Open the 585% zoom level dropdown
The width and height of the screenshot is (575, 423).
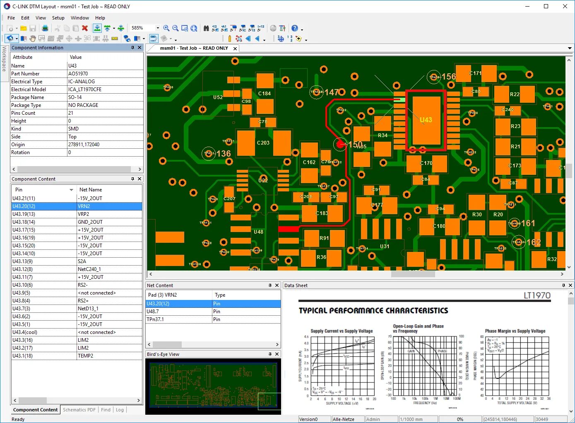[x=158, y=28]
